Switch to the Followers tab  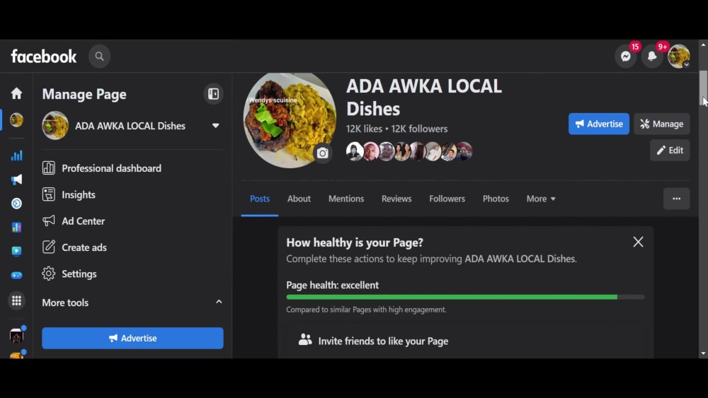(x=447, y=199)
